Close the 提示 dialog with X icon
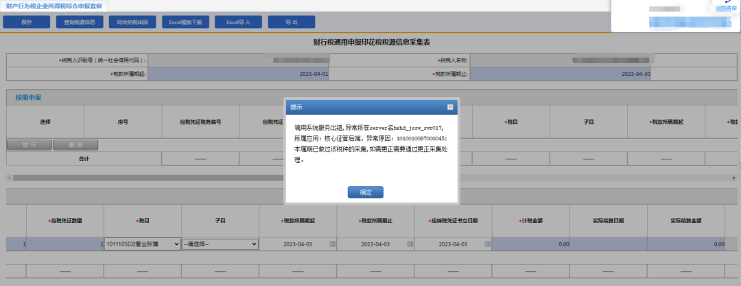The image size is (741, 286). [450, 107]
